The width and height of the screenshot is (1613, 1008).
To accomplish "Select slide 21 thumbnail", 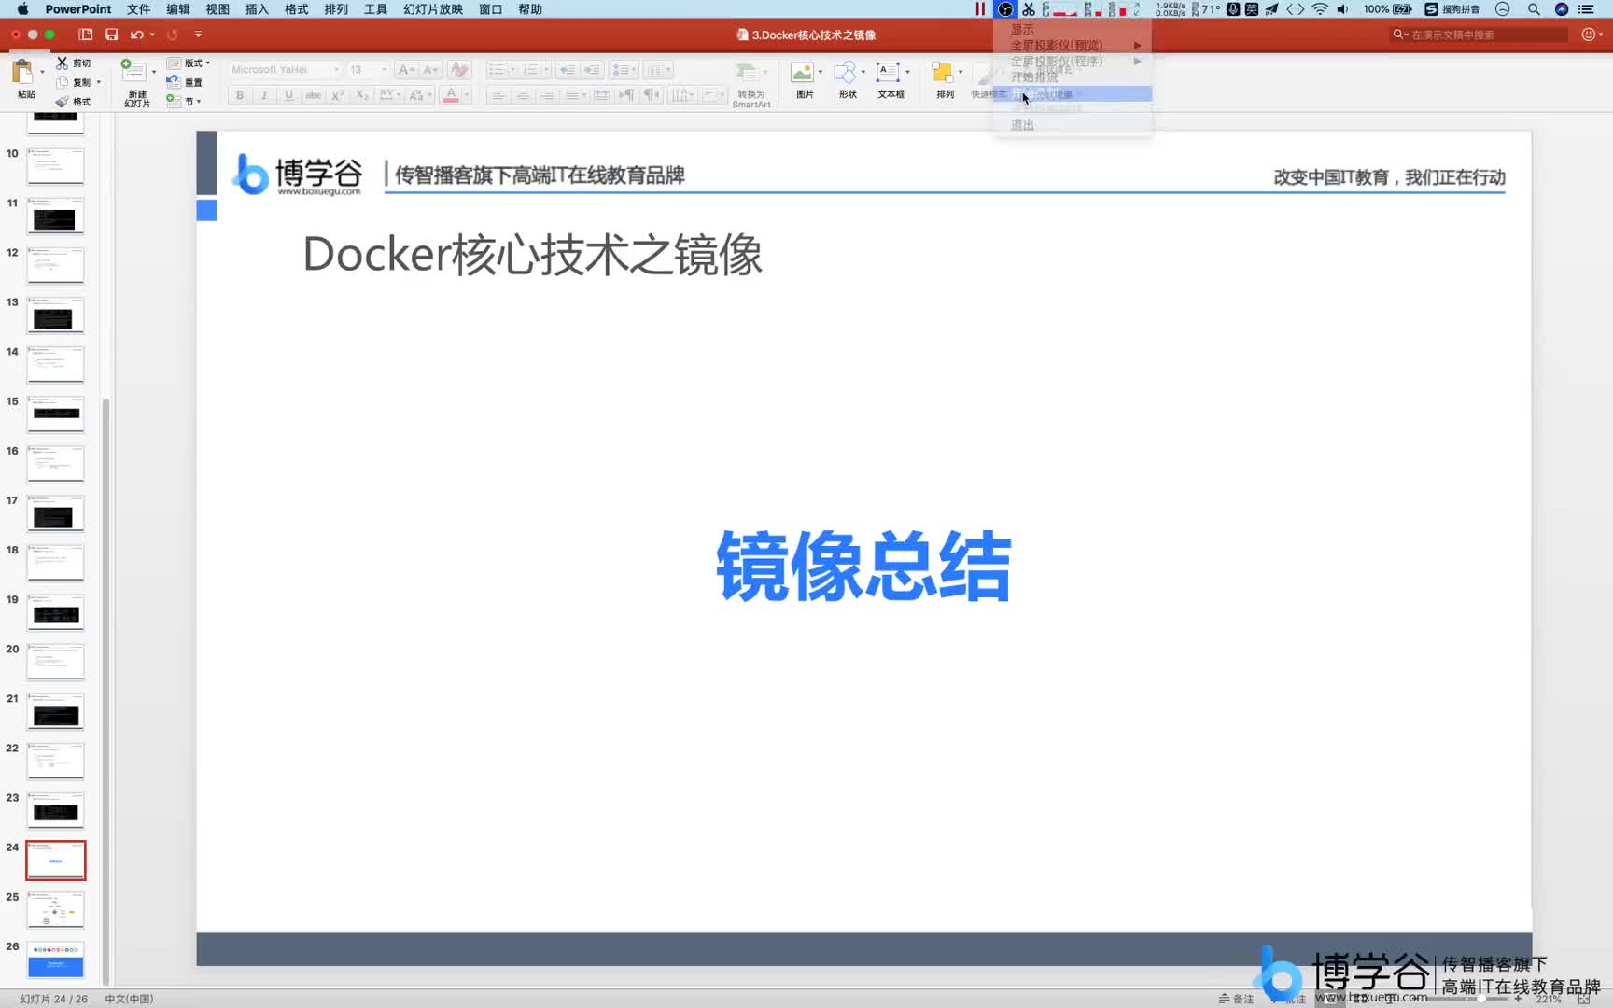I will (x=56, y=711).
